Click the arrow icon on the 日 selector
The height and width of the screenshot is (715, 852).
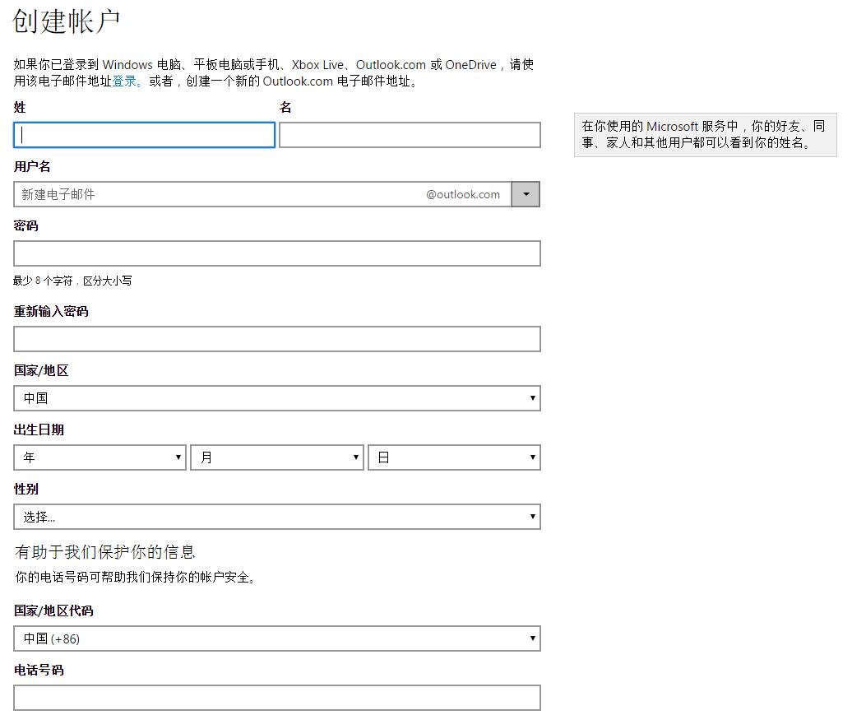[532, 457]
